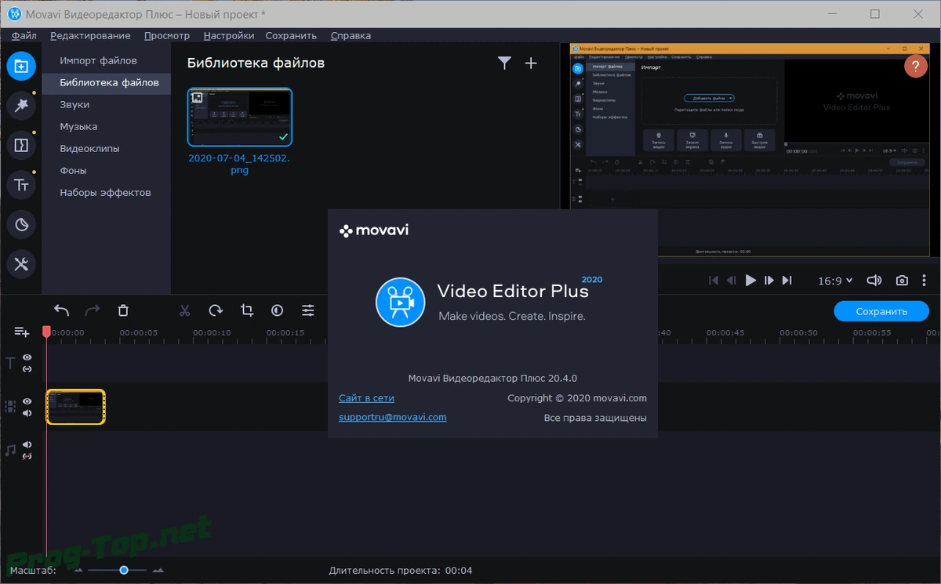Select the yellow-outlined clip on video track
This screenshot has width=941, height=584.
76,407
